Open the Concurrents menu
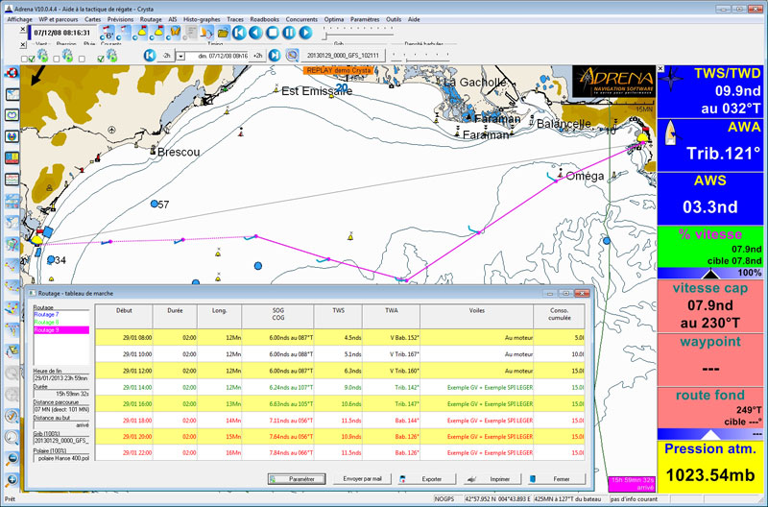Image resolution: width=768 pixels, height=507 pixels. pos(301,19)
